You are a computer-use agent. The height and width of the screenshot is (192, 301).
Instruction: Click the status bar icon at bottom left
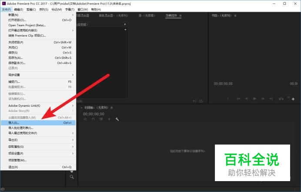tap(3, 189)
